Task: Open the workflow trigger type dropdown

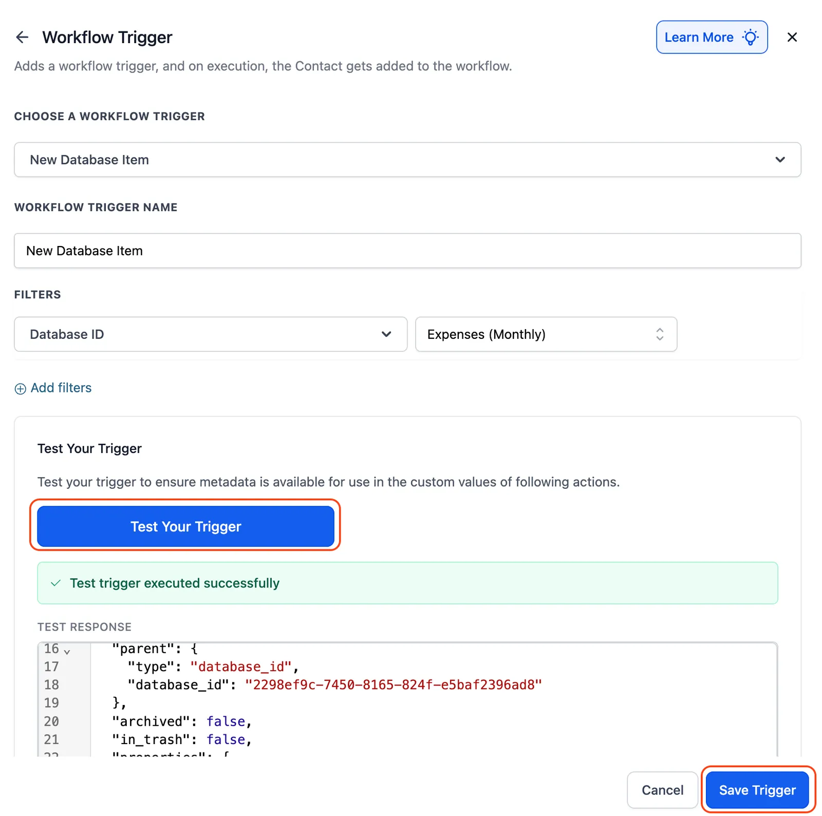Action: [x=407, y=160]
